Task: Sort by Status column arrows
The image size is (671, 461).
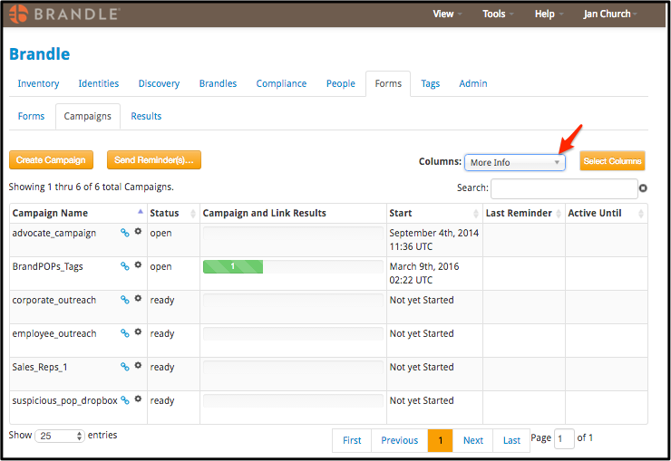Action: point(193,213)
